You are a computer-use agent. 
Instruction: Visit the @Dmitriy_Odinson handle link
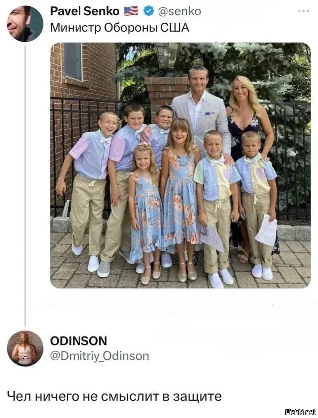pyautogui.click(x=99, y=356)
